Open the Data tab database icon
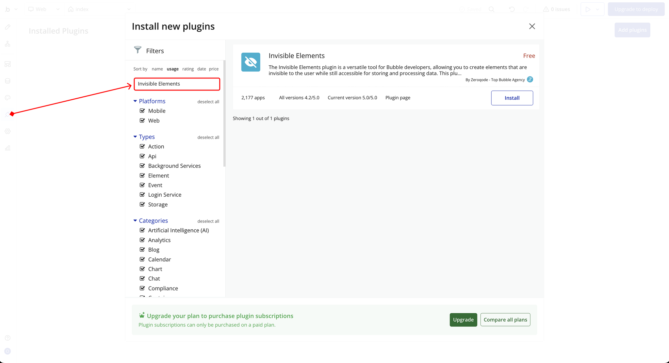669x363 pixels. pos(8,81)
